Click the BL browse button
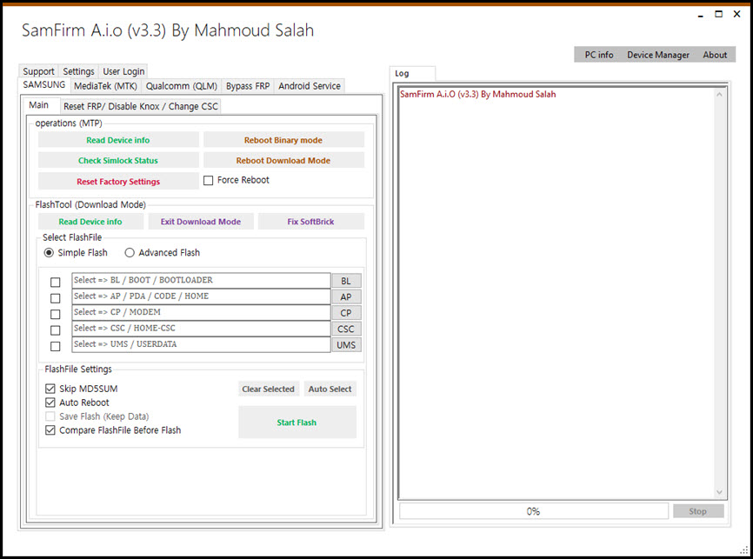This screenshot has width=753, height=559. click(x=346, y=281)
